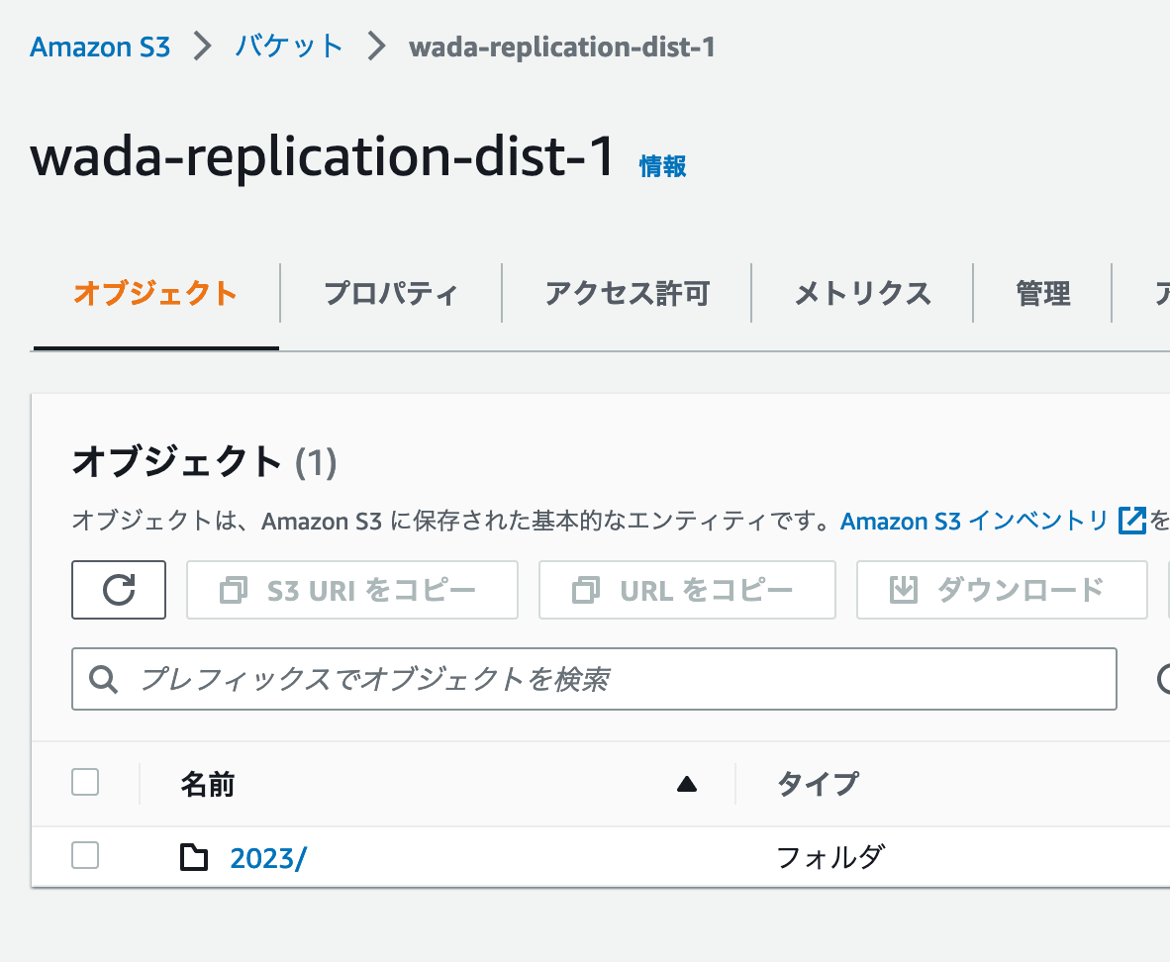Check the checkbox for 2023/ row

point(85,855)
